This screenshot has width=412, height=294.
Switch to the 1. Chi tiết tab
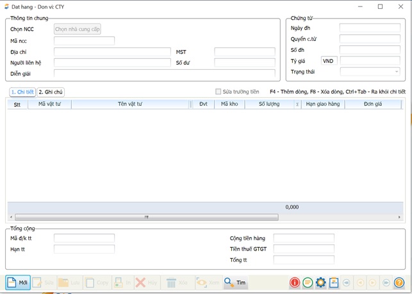click(x=22, y=92)
